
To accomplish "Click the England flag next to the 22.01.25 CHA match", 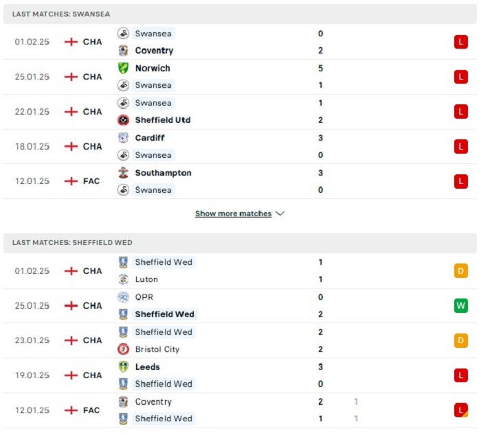I will [71, 112].
